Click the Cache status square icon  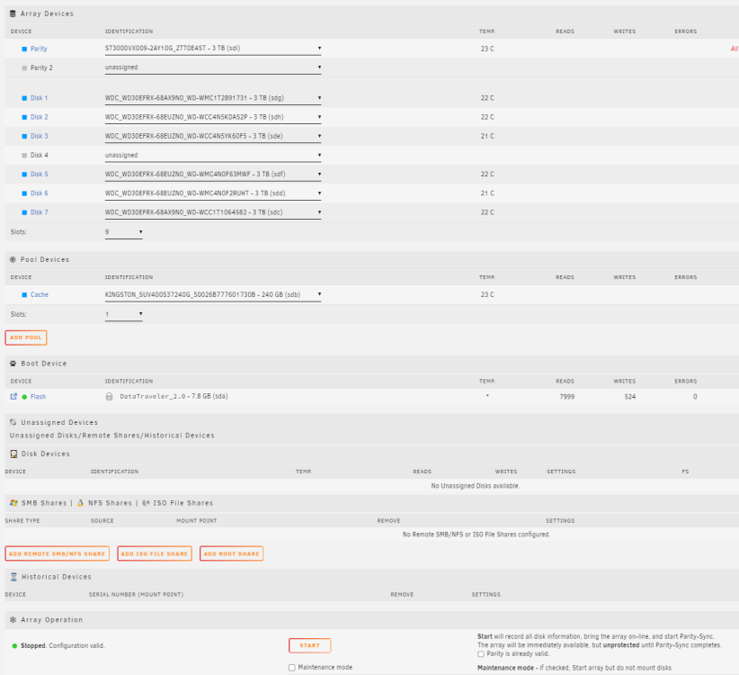pyautogui.click(x=24, y=295)
